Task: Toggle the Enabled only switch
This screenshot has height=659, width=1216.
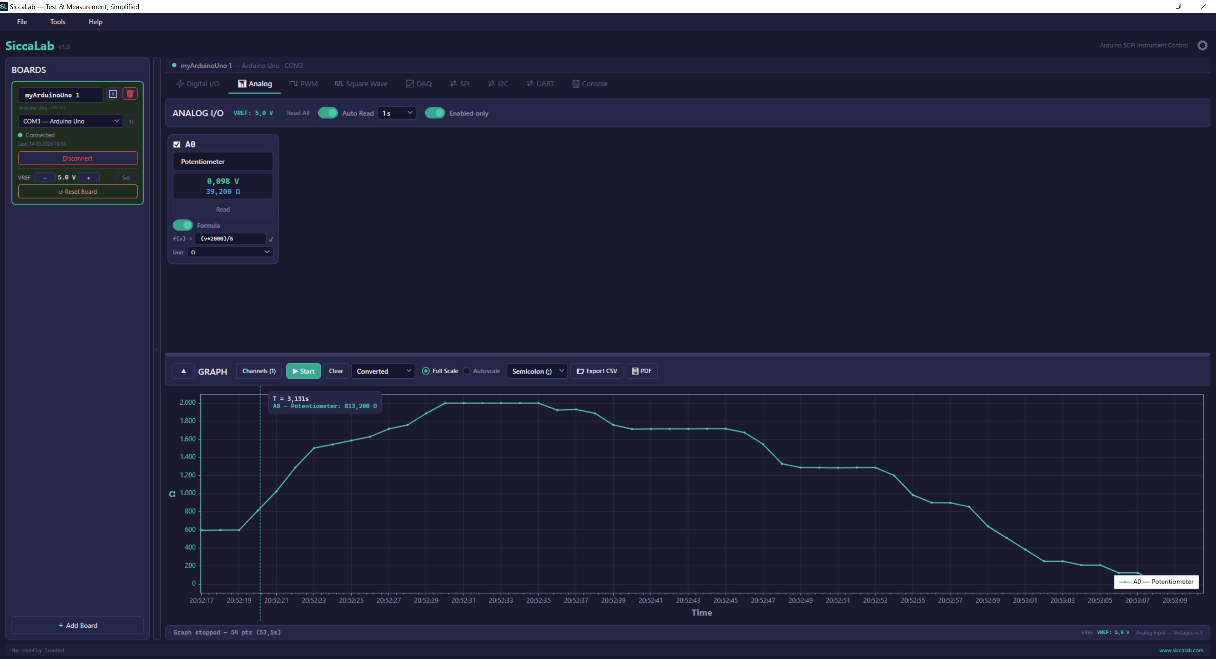Action: tap(435, 113)
